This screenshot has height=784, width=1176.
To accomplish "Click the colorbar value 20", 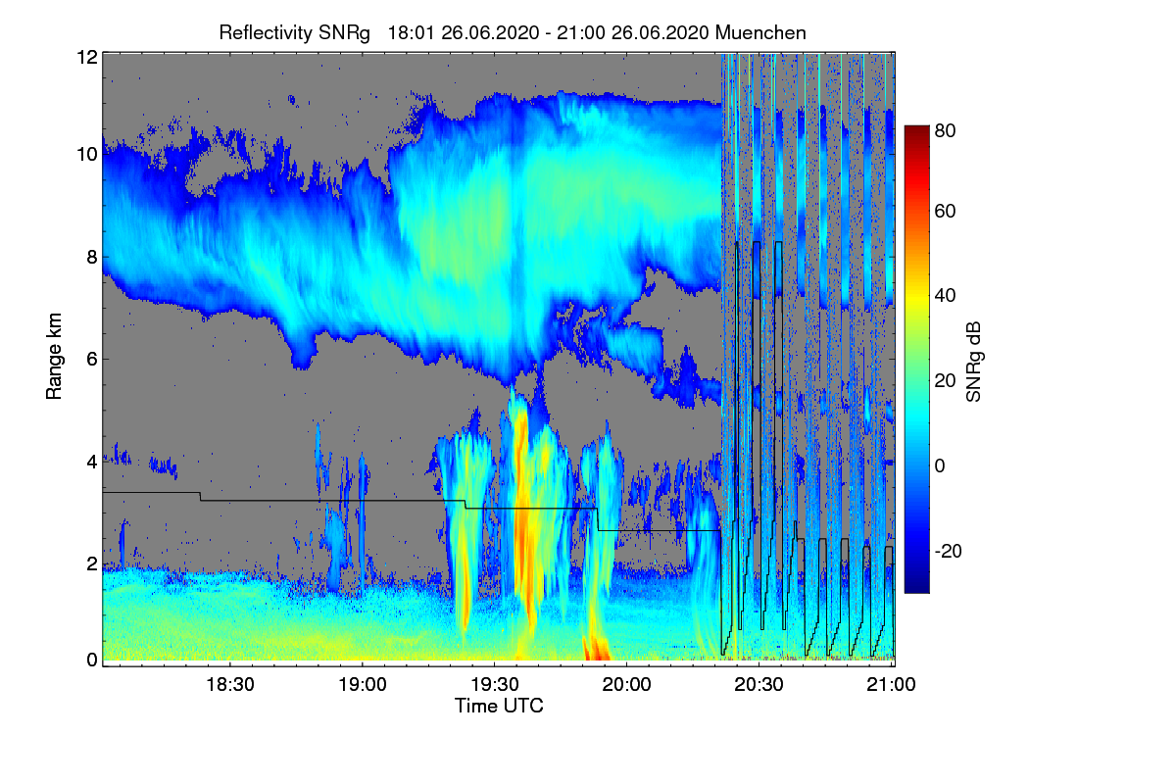I will tap(946, 380).
